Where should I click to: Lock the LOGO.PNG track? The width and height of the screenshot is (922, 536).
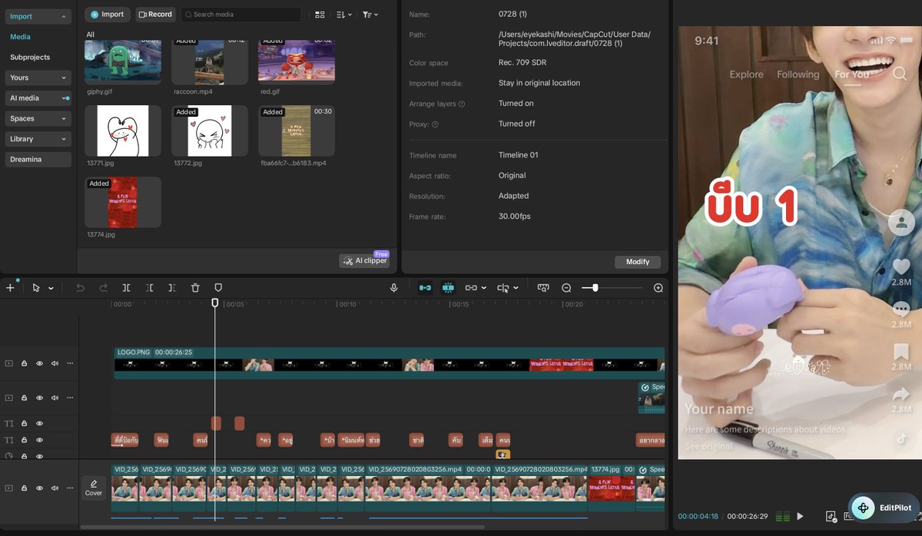[x=24, y=363]
